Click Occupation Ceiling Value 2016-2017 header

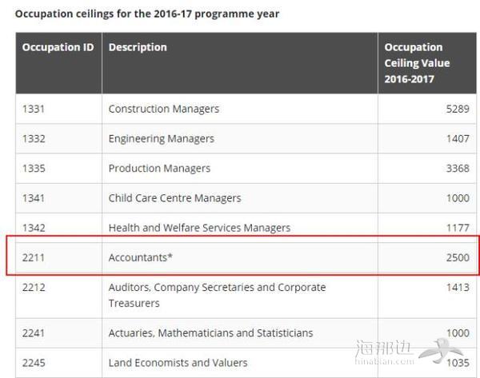[x=417, y=63]
